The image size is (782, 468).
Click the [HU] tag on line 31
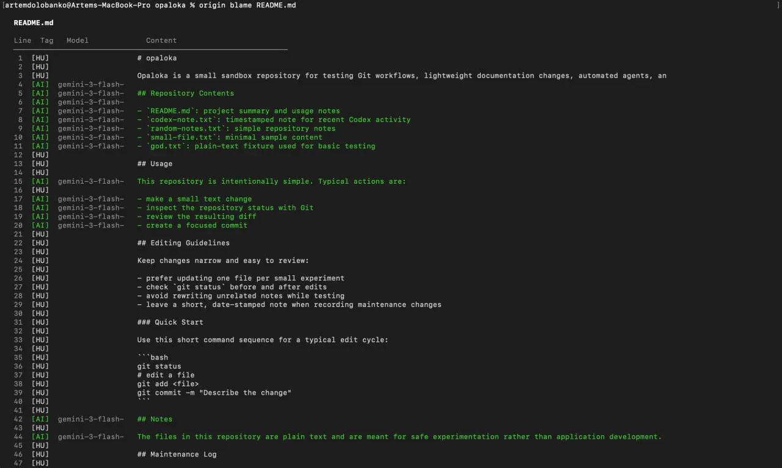[x=40, y=322]
